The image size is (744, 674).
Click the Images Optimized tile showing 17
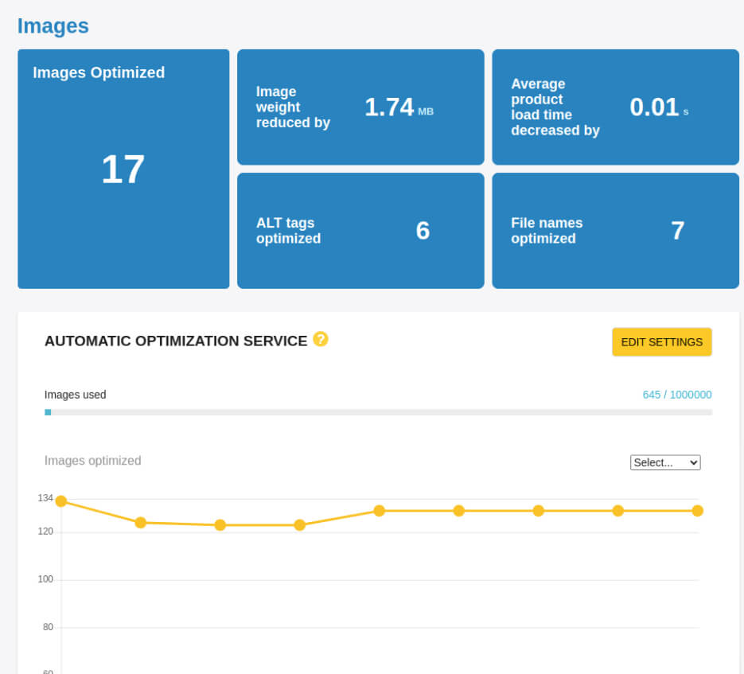pos(123,168)
